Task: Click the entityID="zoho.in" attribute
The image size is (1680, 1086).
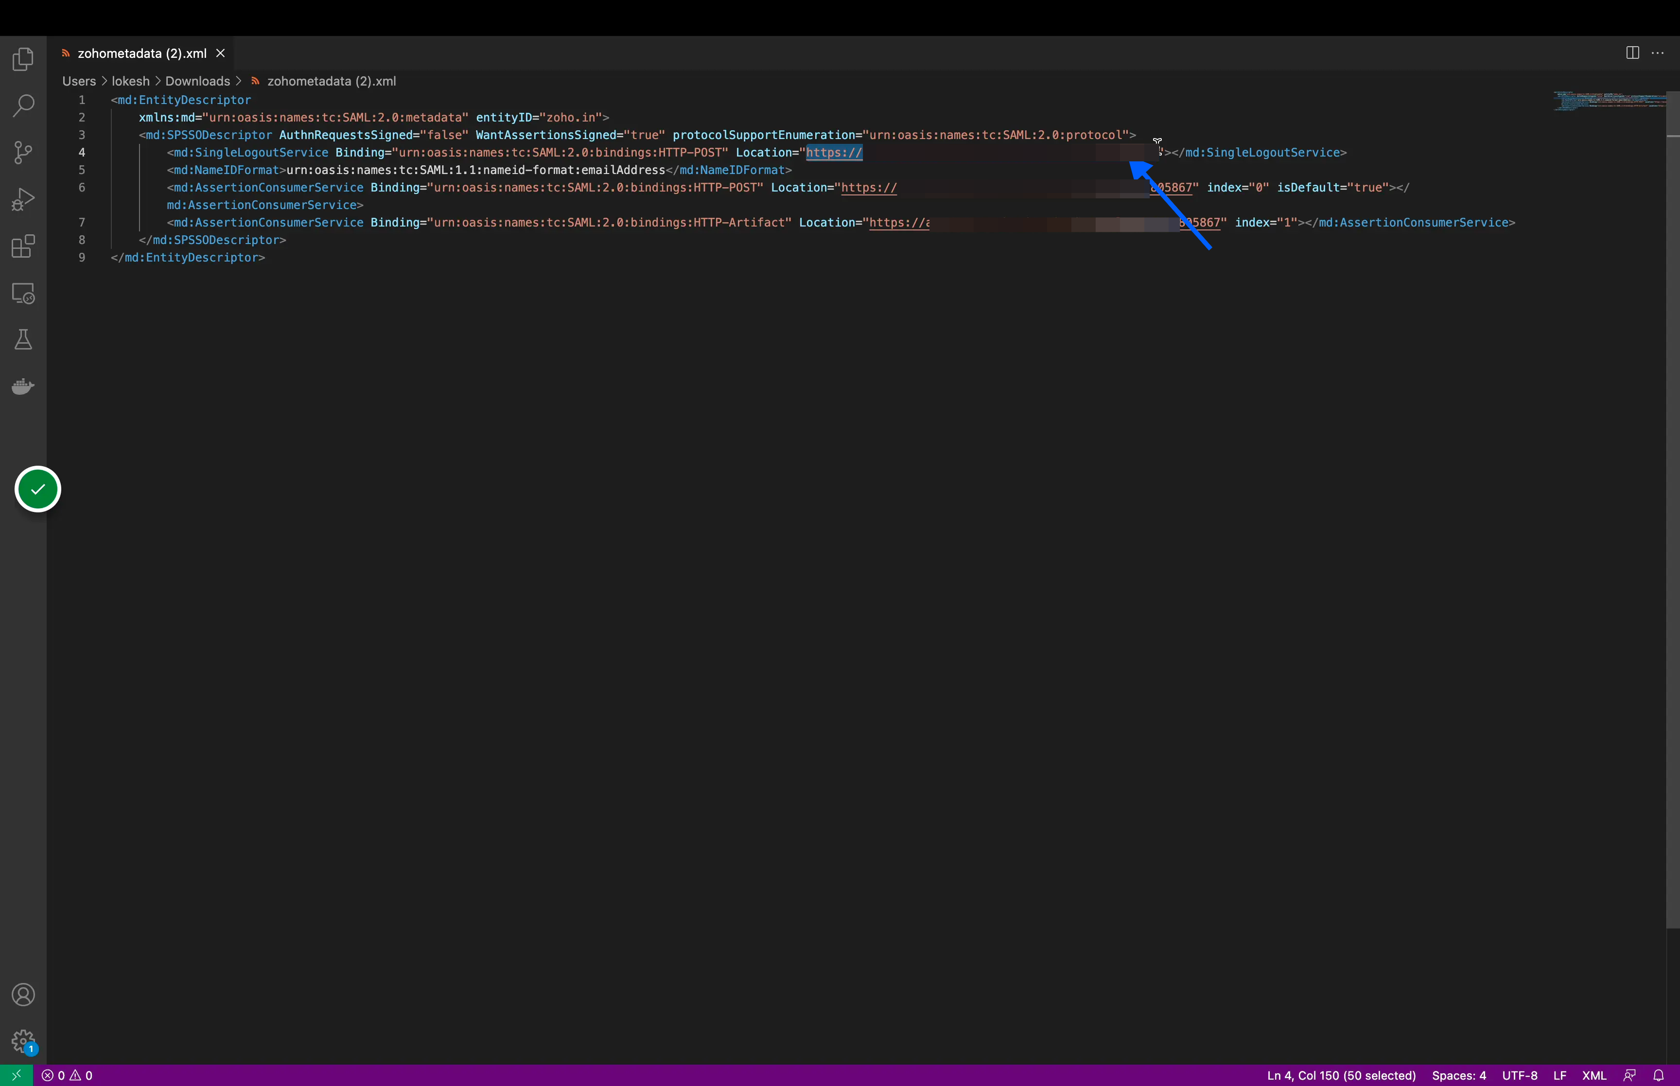Action: (539, 118)
